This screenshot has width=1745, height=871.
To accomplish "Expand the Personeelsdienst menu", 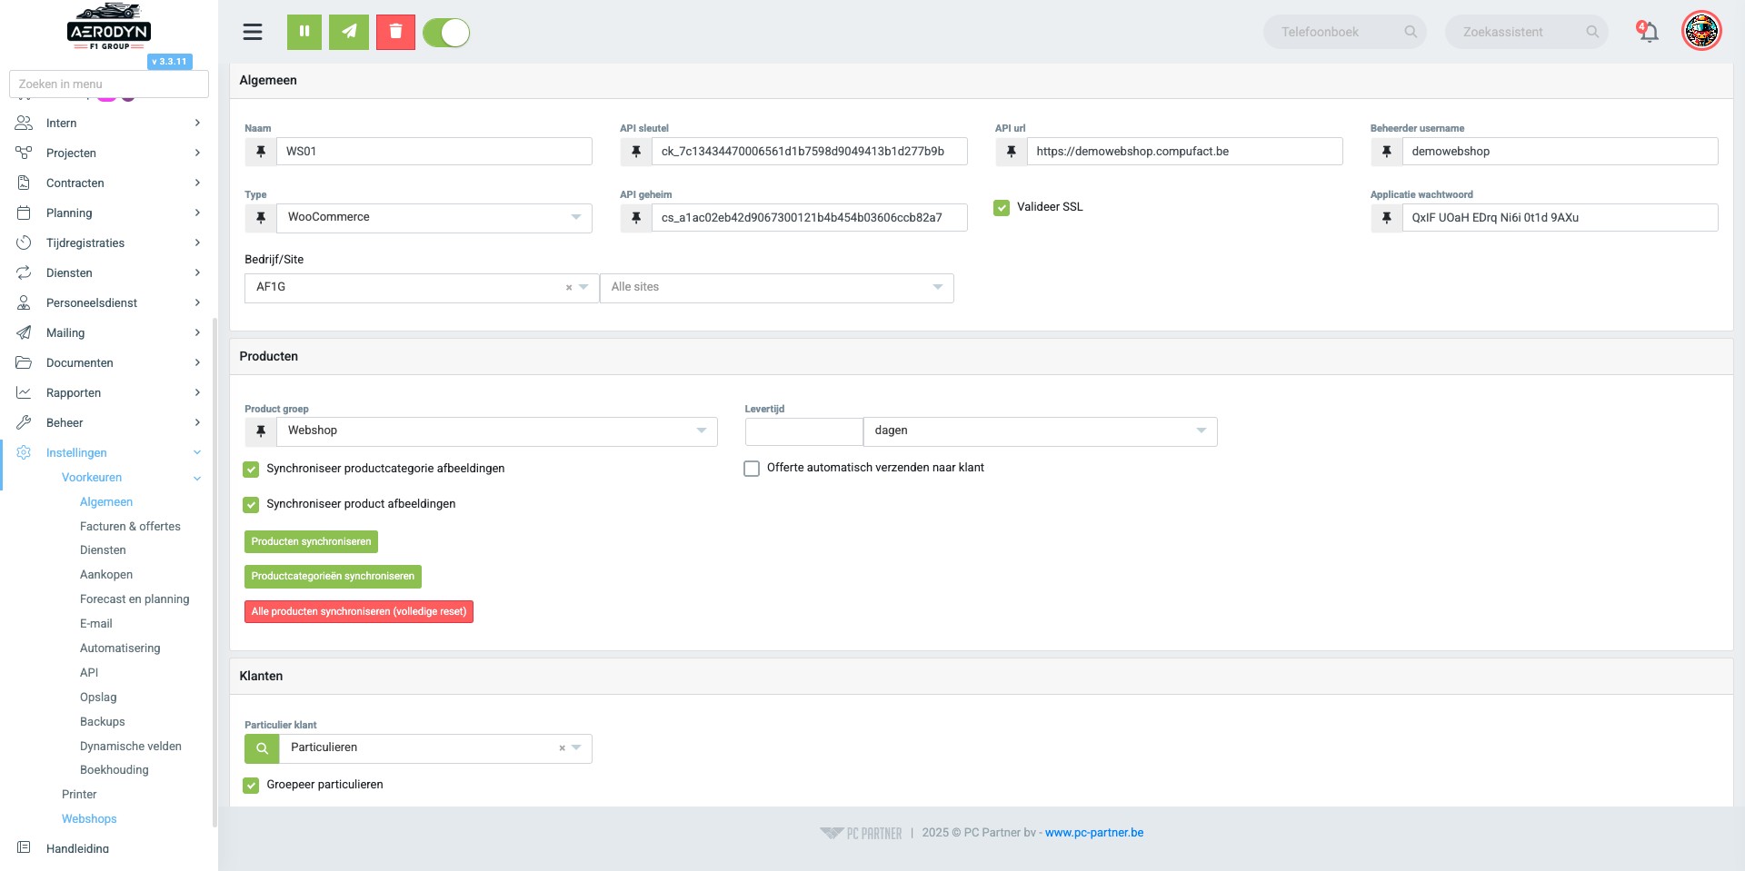I will point(108,302).
